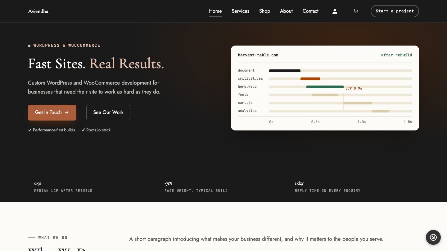Click the WHAT WE DO section label
Image resolution: width=447 pixels, height=251 pixels.
pos(53,238)
